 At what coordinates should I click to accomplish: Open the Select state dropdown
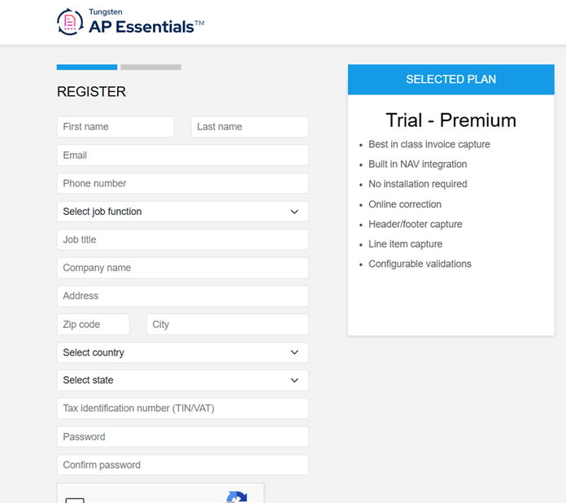[x=183, y=380]
